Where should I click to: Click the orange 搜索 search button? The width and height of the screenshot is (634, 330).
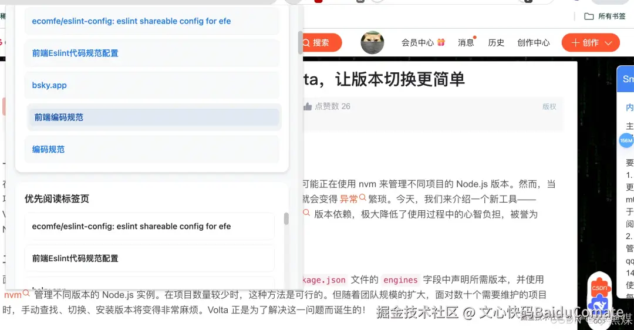[x=322, y=42]
